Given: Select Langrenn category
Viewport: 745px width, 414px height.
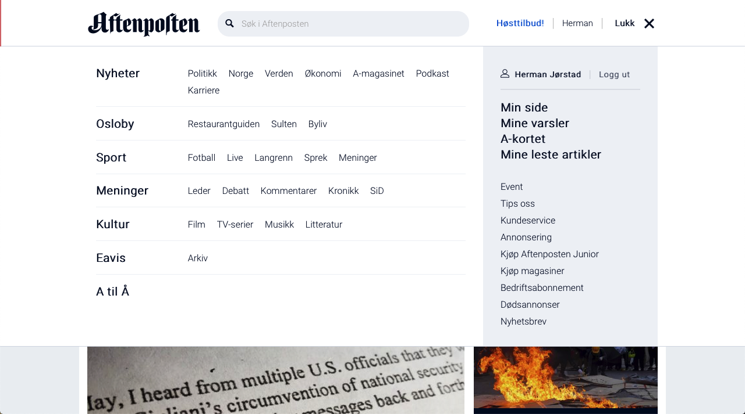Looking at the screenshot, I should point(274,158).
